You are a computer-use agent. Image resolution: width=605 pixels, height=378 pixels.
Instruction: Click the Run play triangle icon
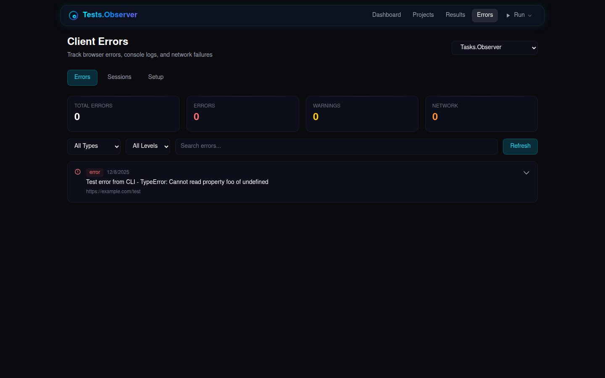pyautogui.click(x=508, y=16)
